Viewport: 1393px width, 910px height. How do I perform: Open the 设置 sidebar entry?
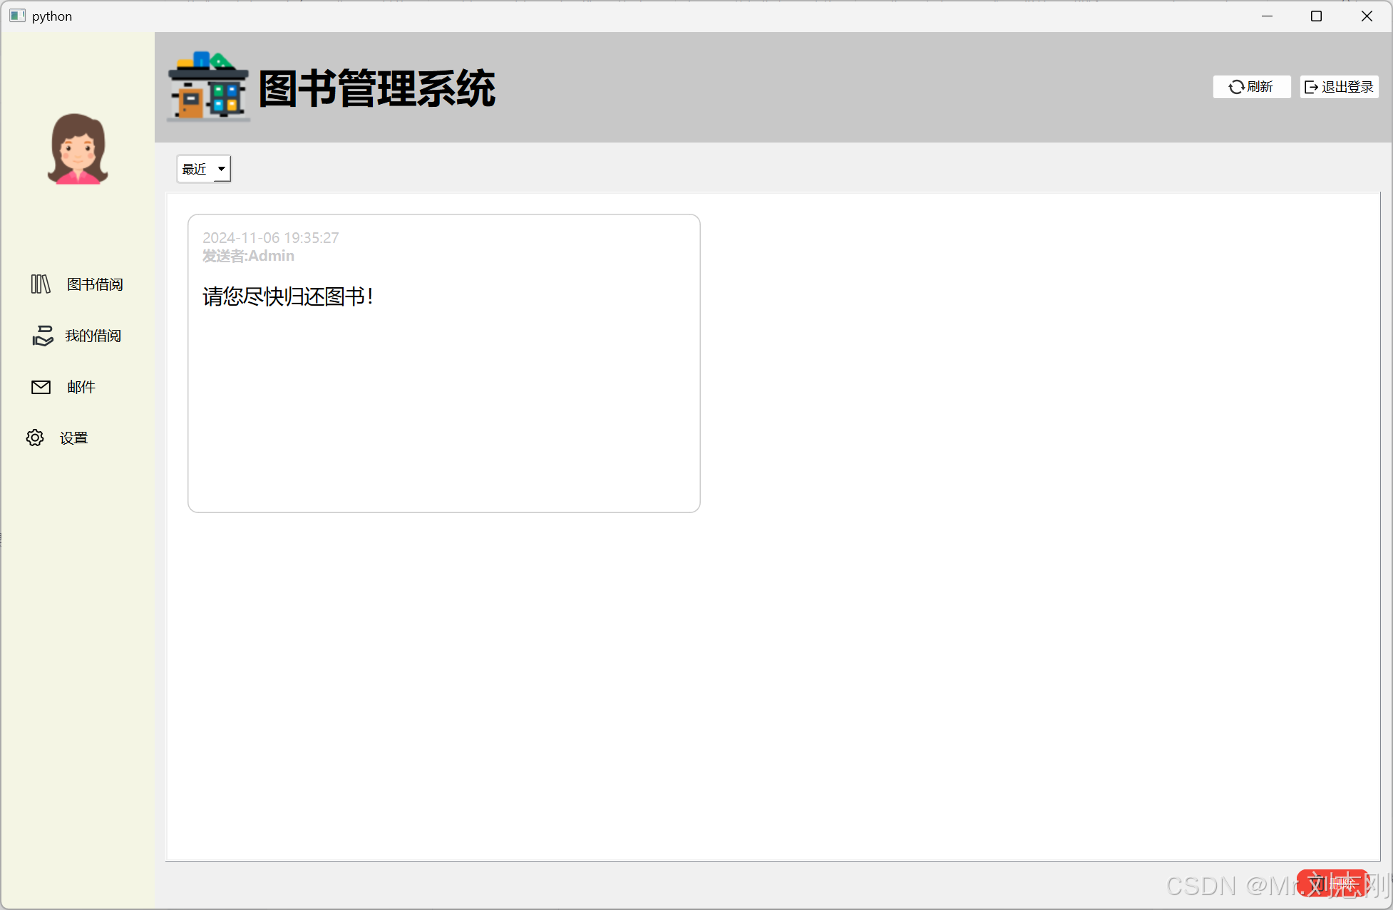73,438
